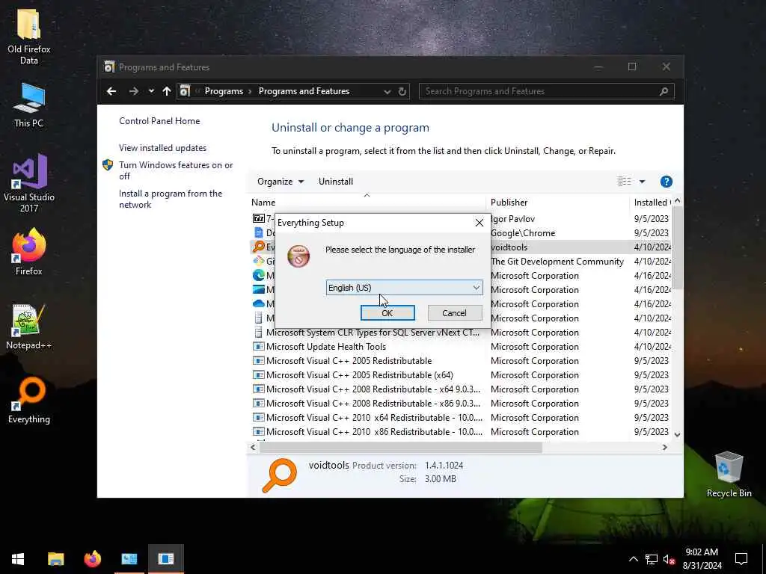This screenshot has height=574, width=766.
Task: Launch Notepad++ desktop shortcut
Action: click(x=29, y=327)
